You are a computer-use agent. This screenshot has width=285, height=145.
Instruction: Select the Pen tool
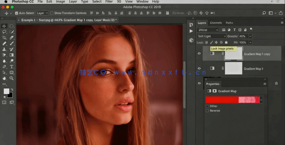coord(4,67)
